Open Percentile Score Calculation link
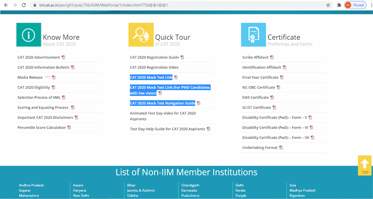 pyautogui.click(x=41, y=127)
